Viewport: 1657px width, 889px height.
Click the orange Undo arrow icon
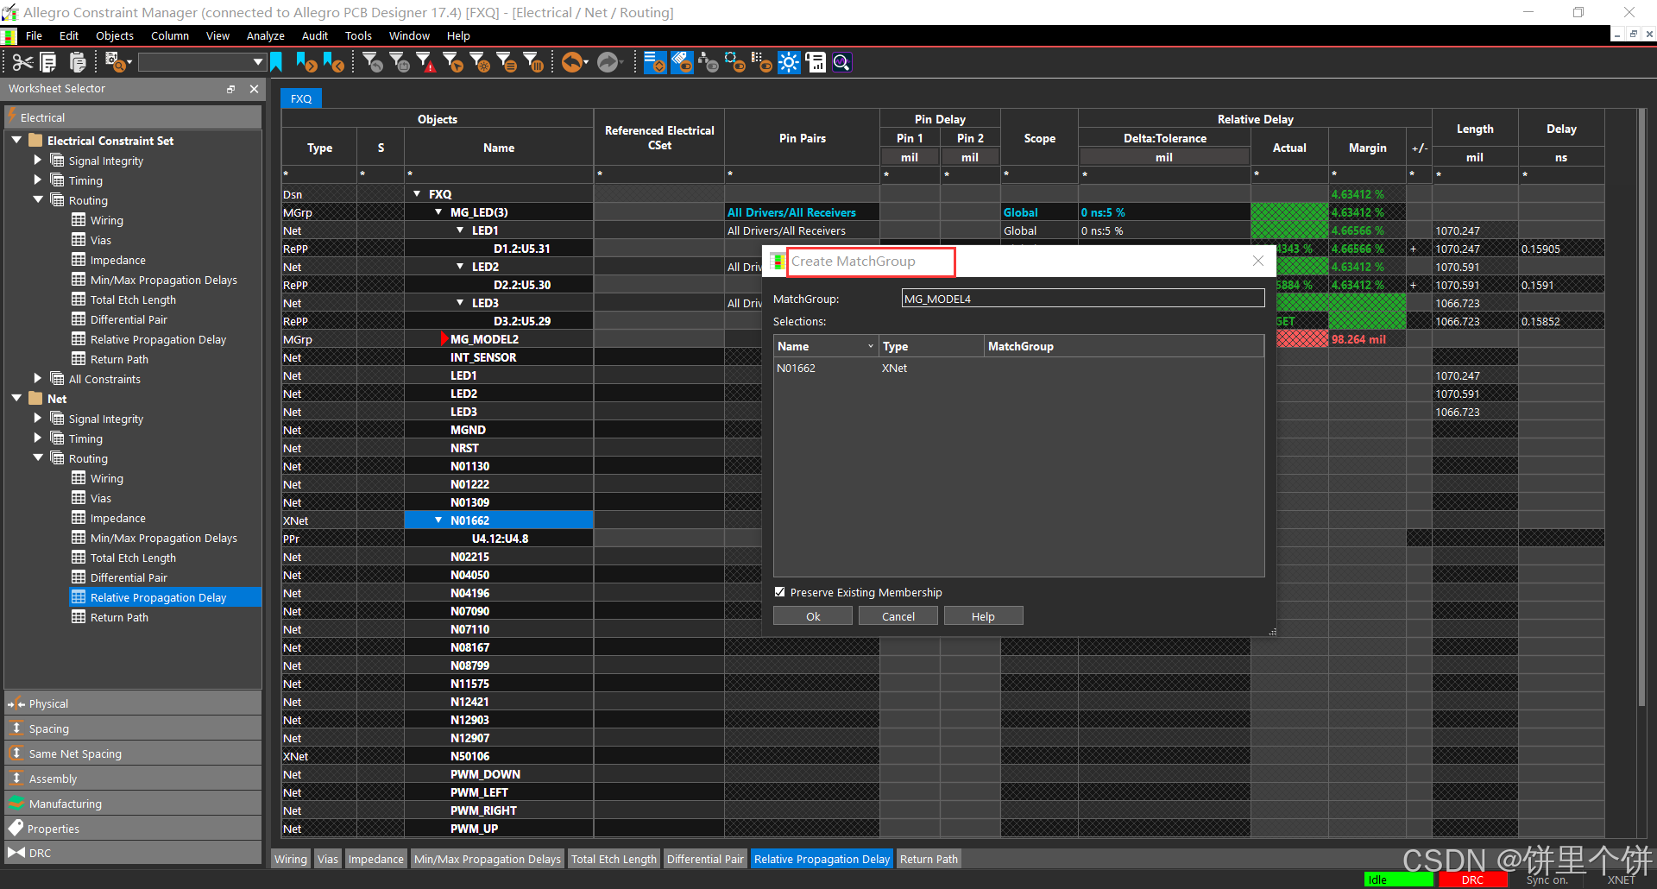[x=573, y=62]
